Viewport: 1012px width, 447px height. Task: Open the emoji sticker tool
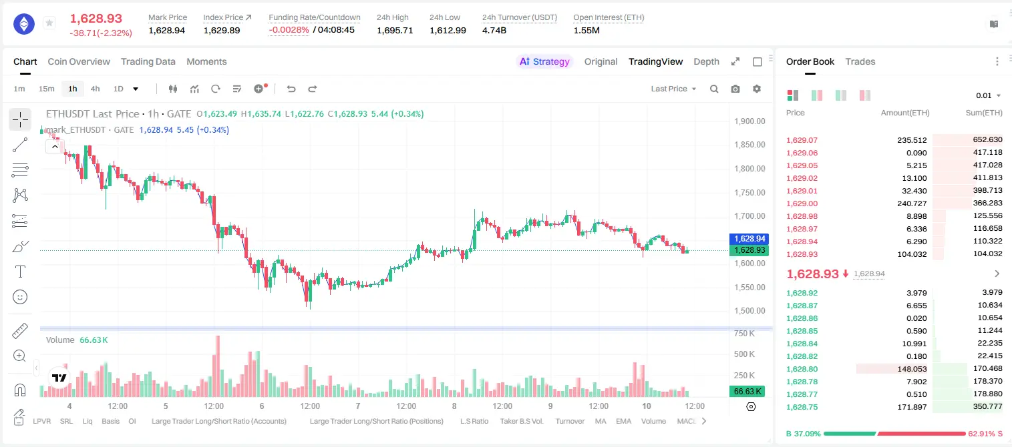(20, 297)
